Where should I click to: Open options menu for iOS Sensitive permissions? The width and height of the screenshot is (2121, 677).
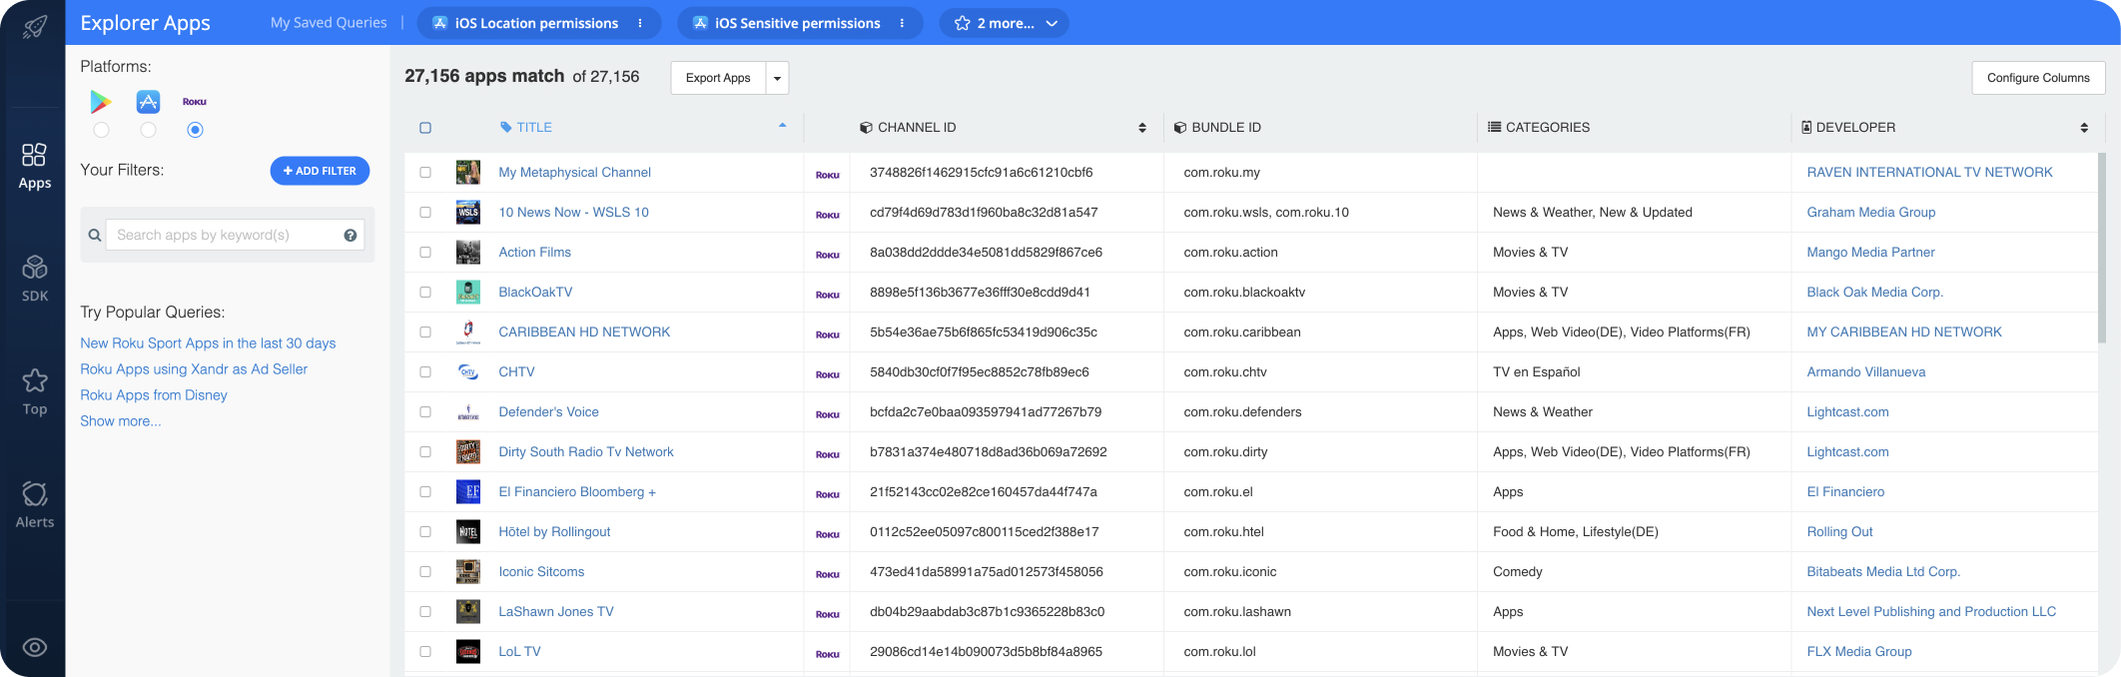pyautogui.click(x=902, y=23)
